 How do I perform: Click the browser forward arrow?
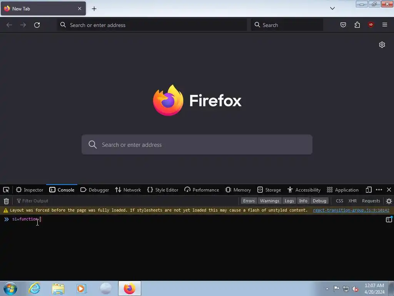(23, 25)
